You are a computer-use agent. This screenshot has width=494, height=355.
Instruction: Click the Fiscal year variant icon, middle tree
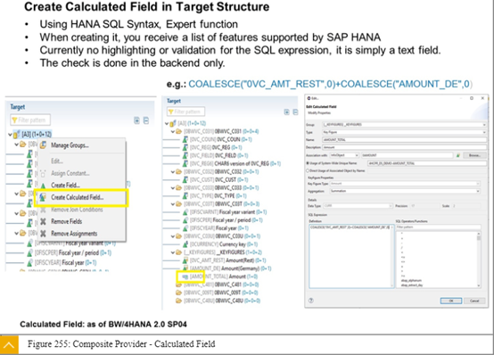point(185,212)
